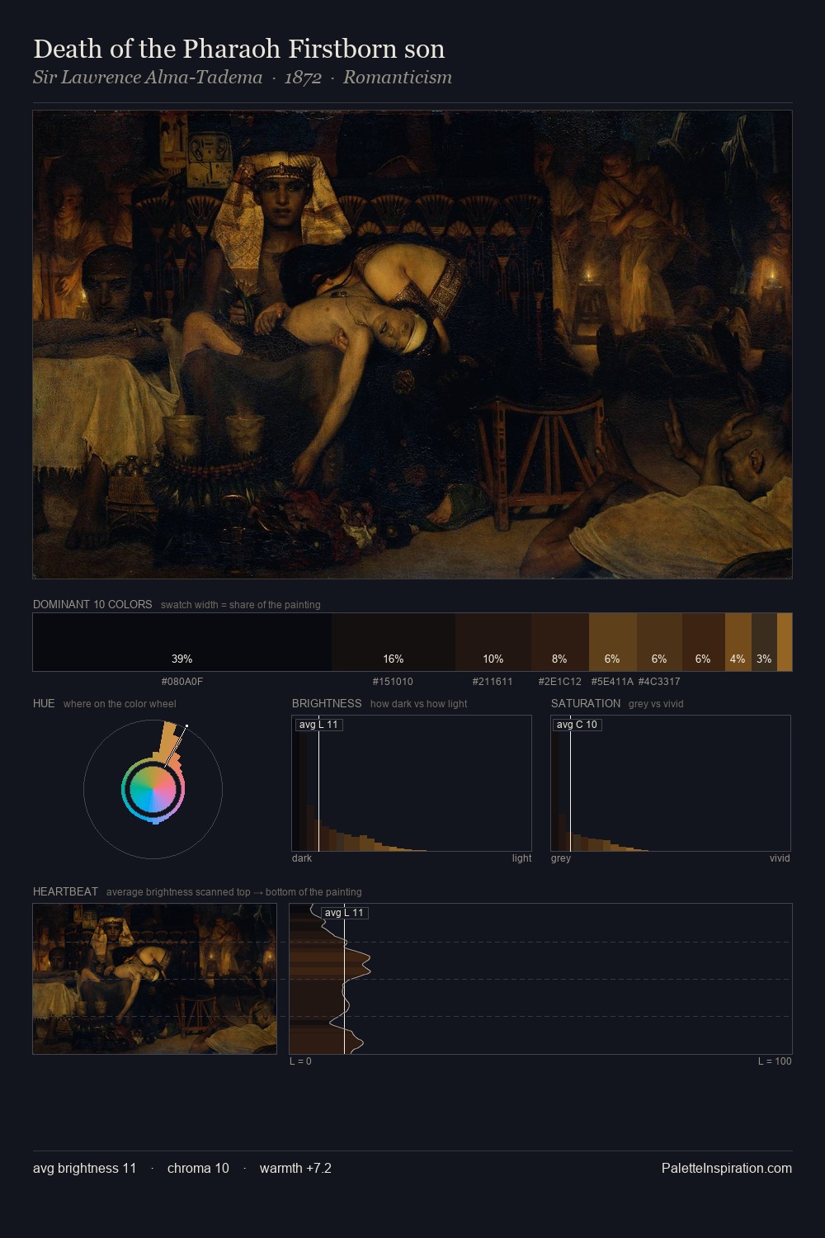Click the SATURATION section heading

tap(586, 703)
